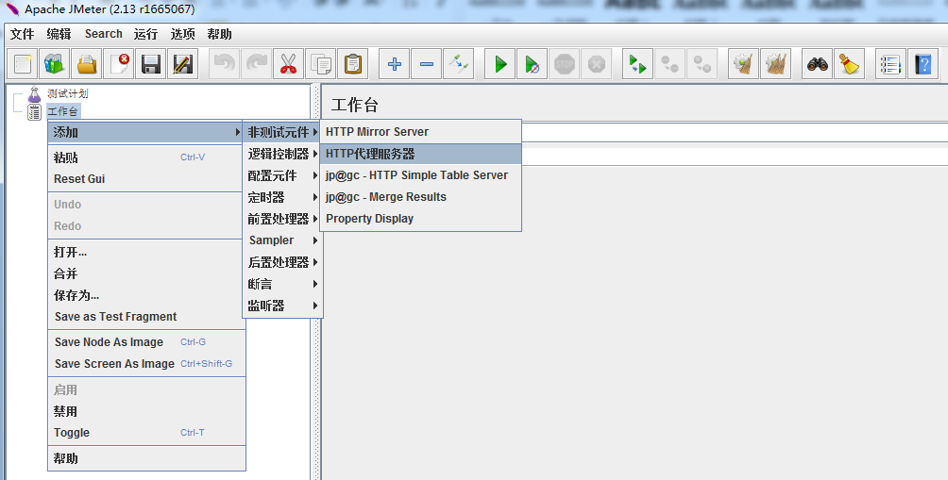The height and width of the screenshot is (480, 948).
Task: Click the Close test plan icon
Action: coord(119,64)
